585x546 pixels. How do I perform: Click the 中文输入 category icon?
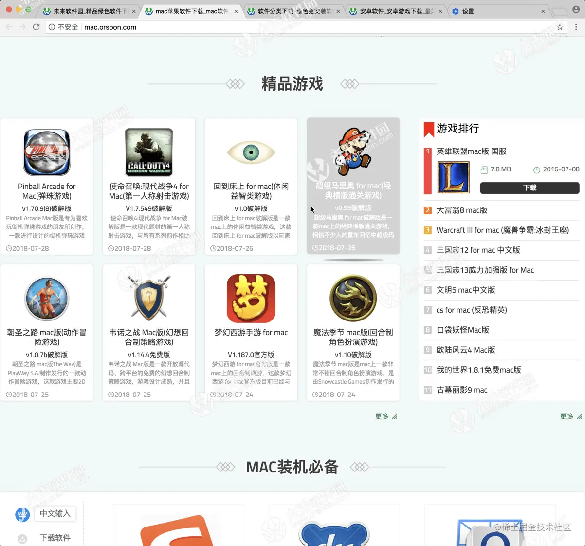pyautogui.click(x=22, y=514)
